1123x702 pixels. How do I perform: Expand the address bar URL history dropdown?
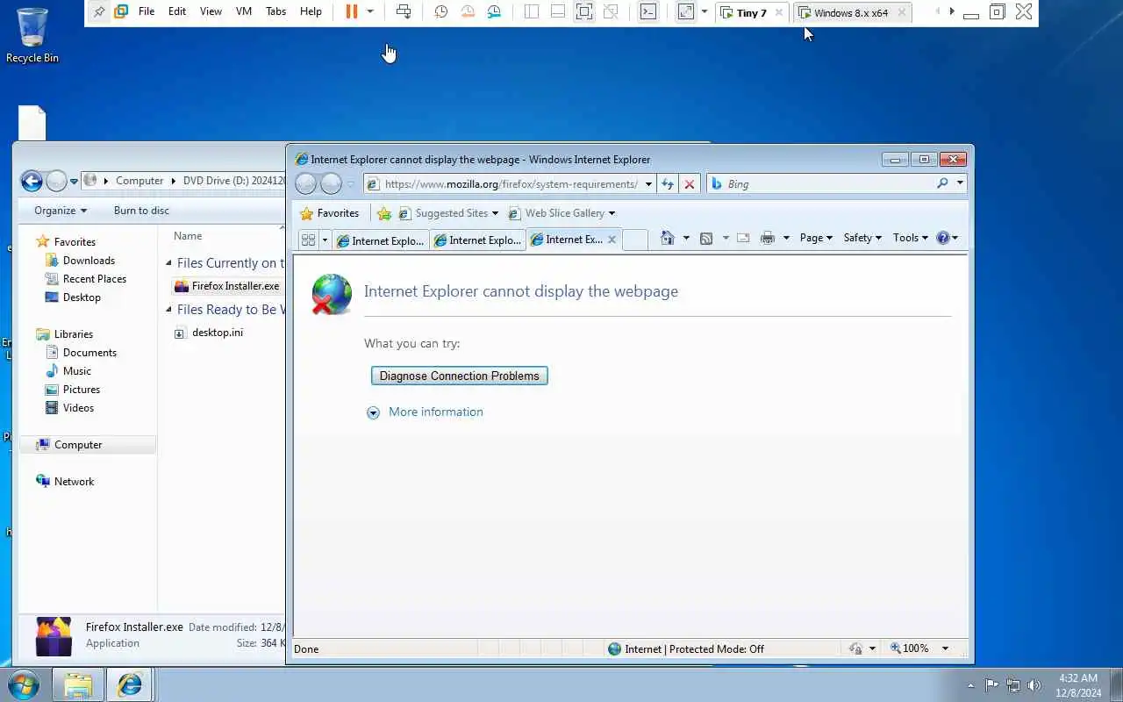[x=648, y=183]
